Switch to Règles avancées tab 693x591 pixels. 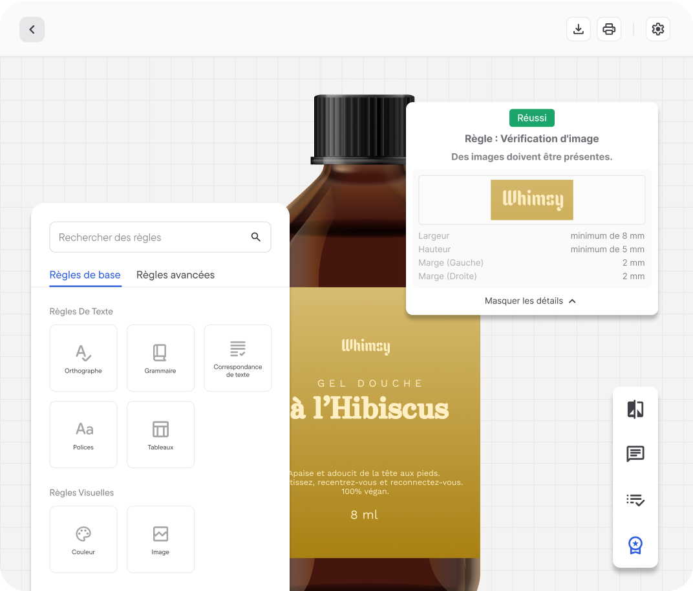coord(175,275)
